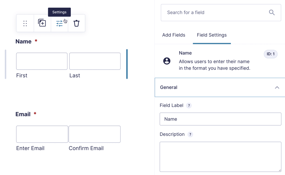285x175 pixels.
Task: Click the ID: 1 badge
Action: [270, 54]
